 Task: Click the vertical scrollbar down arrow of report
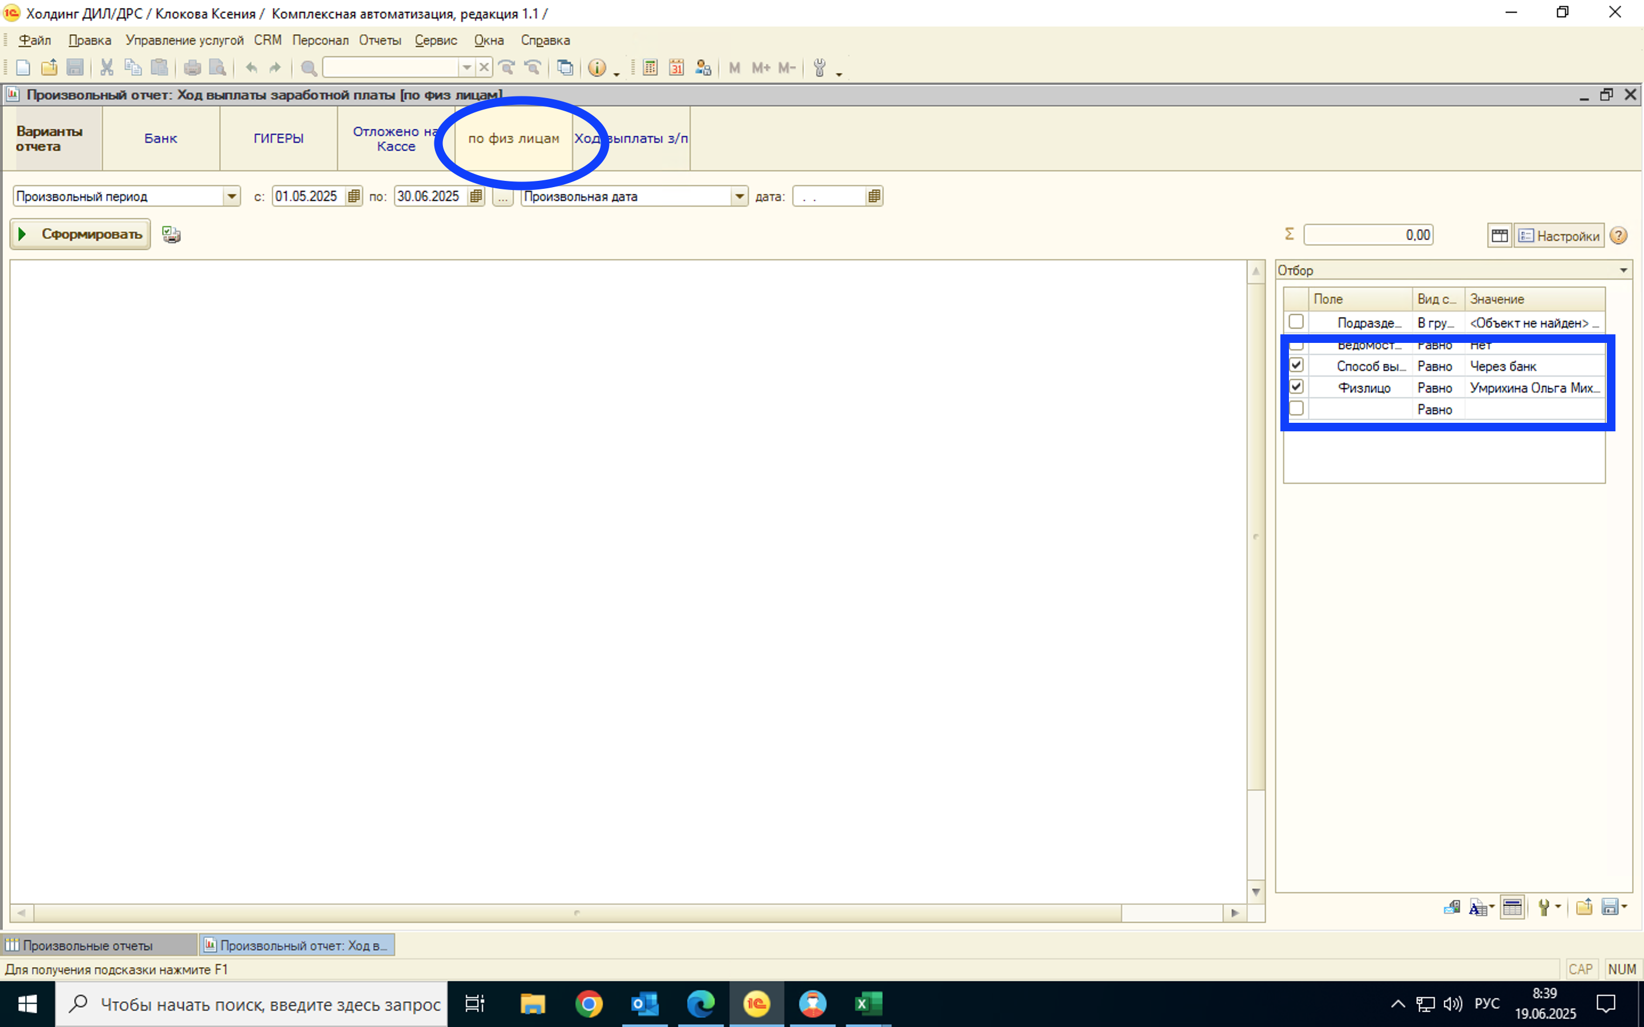pyautogui.click(x=1256, y=892)
